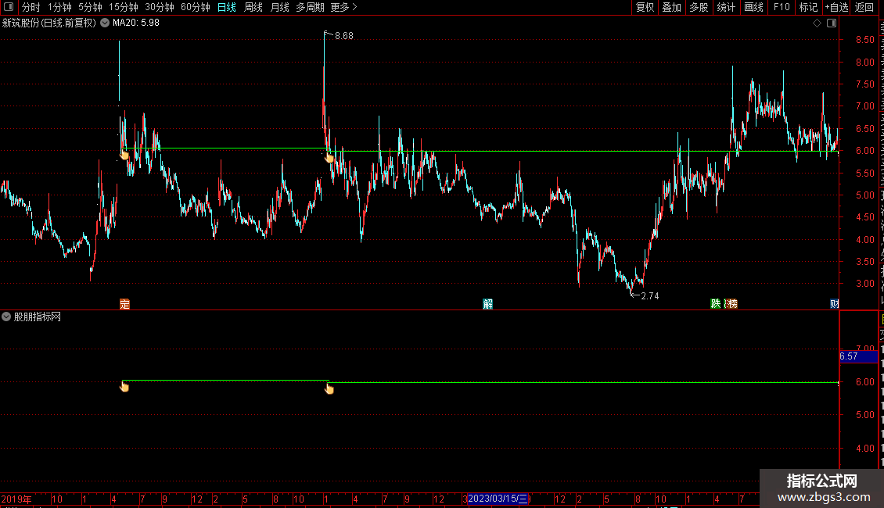Open the 画线 drawing tools

coord(753,7)
